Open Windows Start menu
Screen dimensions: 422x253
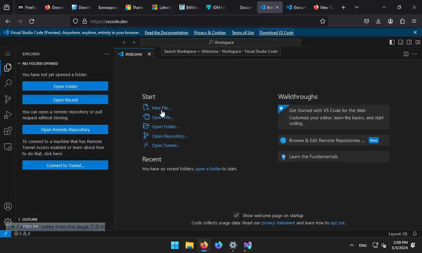(175, 245)
